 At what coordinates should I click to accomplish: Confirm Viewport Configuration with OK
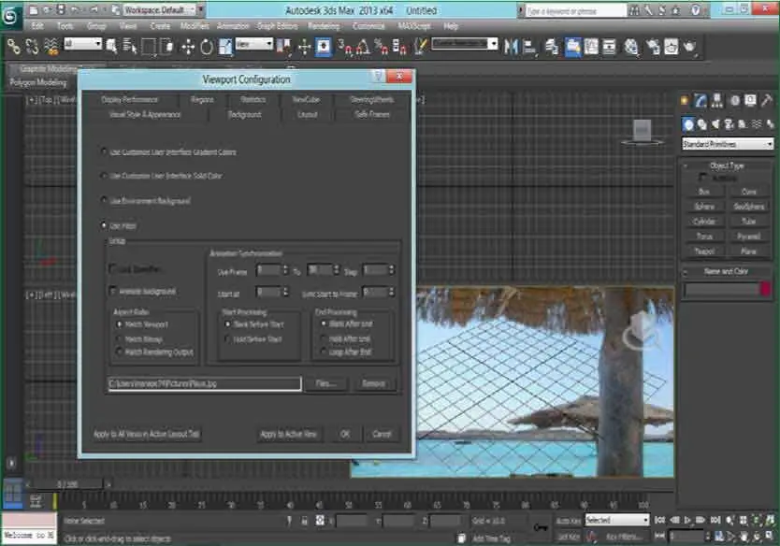(x=345, y=434)
